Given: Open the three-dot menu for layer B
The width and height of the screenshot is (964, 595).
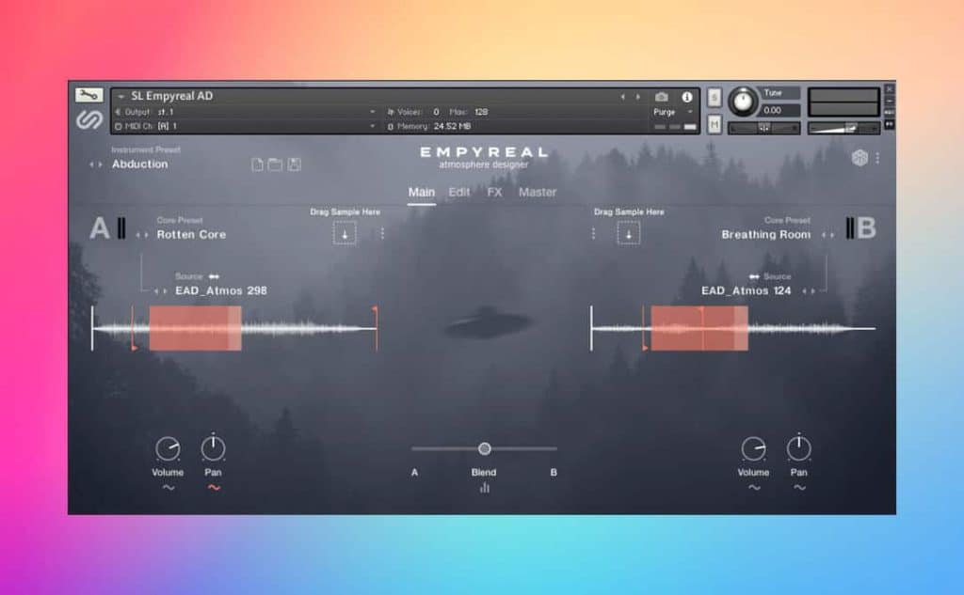Looking at the screenshot, I should pos(593,233).
